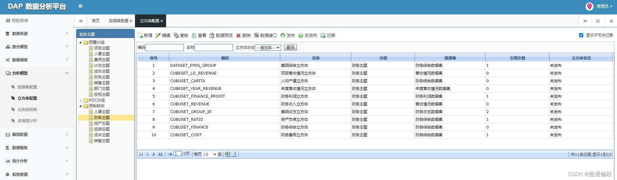Image resolution: width=617 pixels, height=180 pixels.
Task: Click the 删除 delete icon
Action: point(238,35)
